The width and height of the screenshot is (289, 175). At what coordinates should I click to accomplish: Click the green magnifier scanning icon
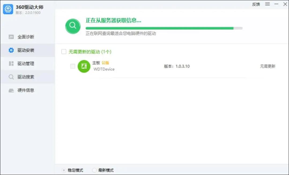point(73,26)
